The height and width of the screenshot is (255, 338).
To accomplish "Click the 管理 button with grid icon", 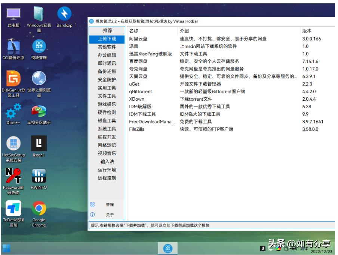I will point(108,205).
